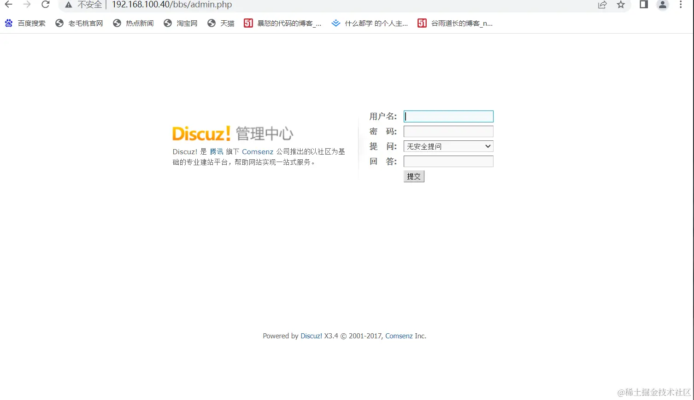Click the blue icon of 什么都学 bookmark
Viewport: 694px width, 400px height.
click(336, 23)
